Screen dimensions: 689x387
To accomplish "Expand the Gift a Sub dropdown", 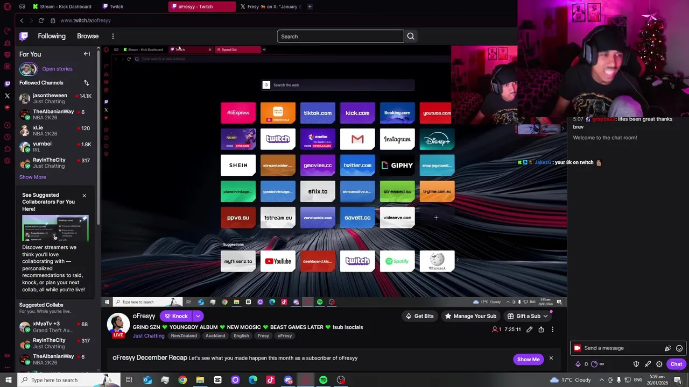I will pyautogui.click(x=545, y=316).
